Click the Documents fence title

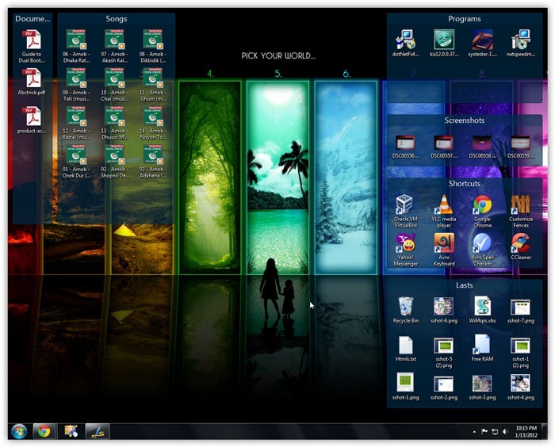[33, 19]
